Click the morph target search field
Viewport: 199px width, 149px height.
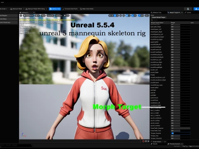[x=175, y=20]
